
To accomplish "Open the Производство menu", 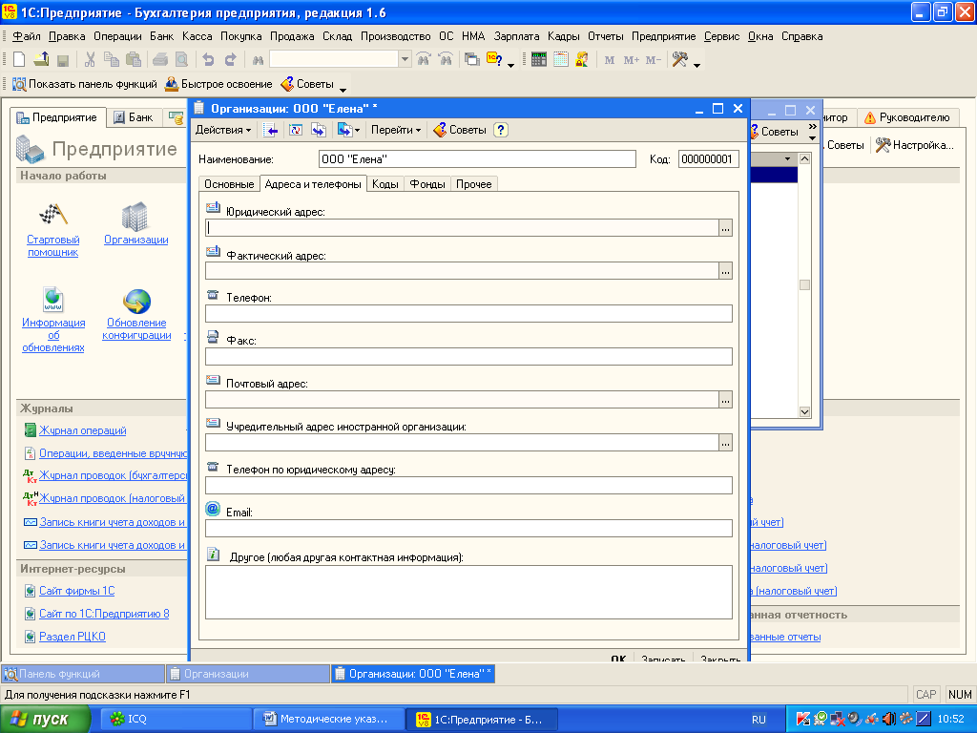I will pos(396,36).
